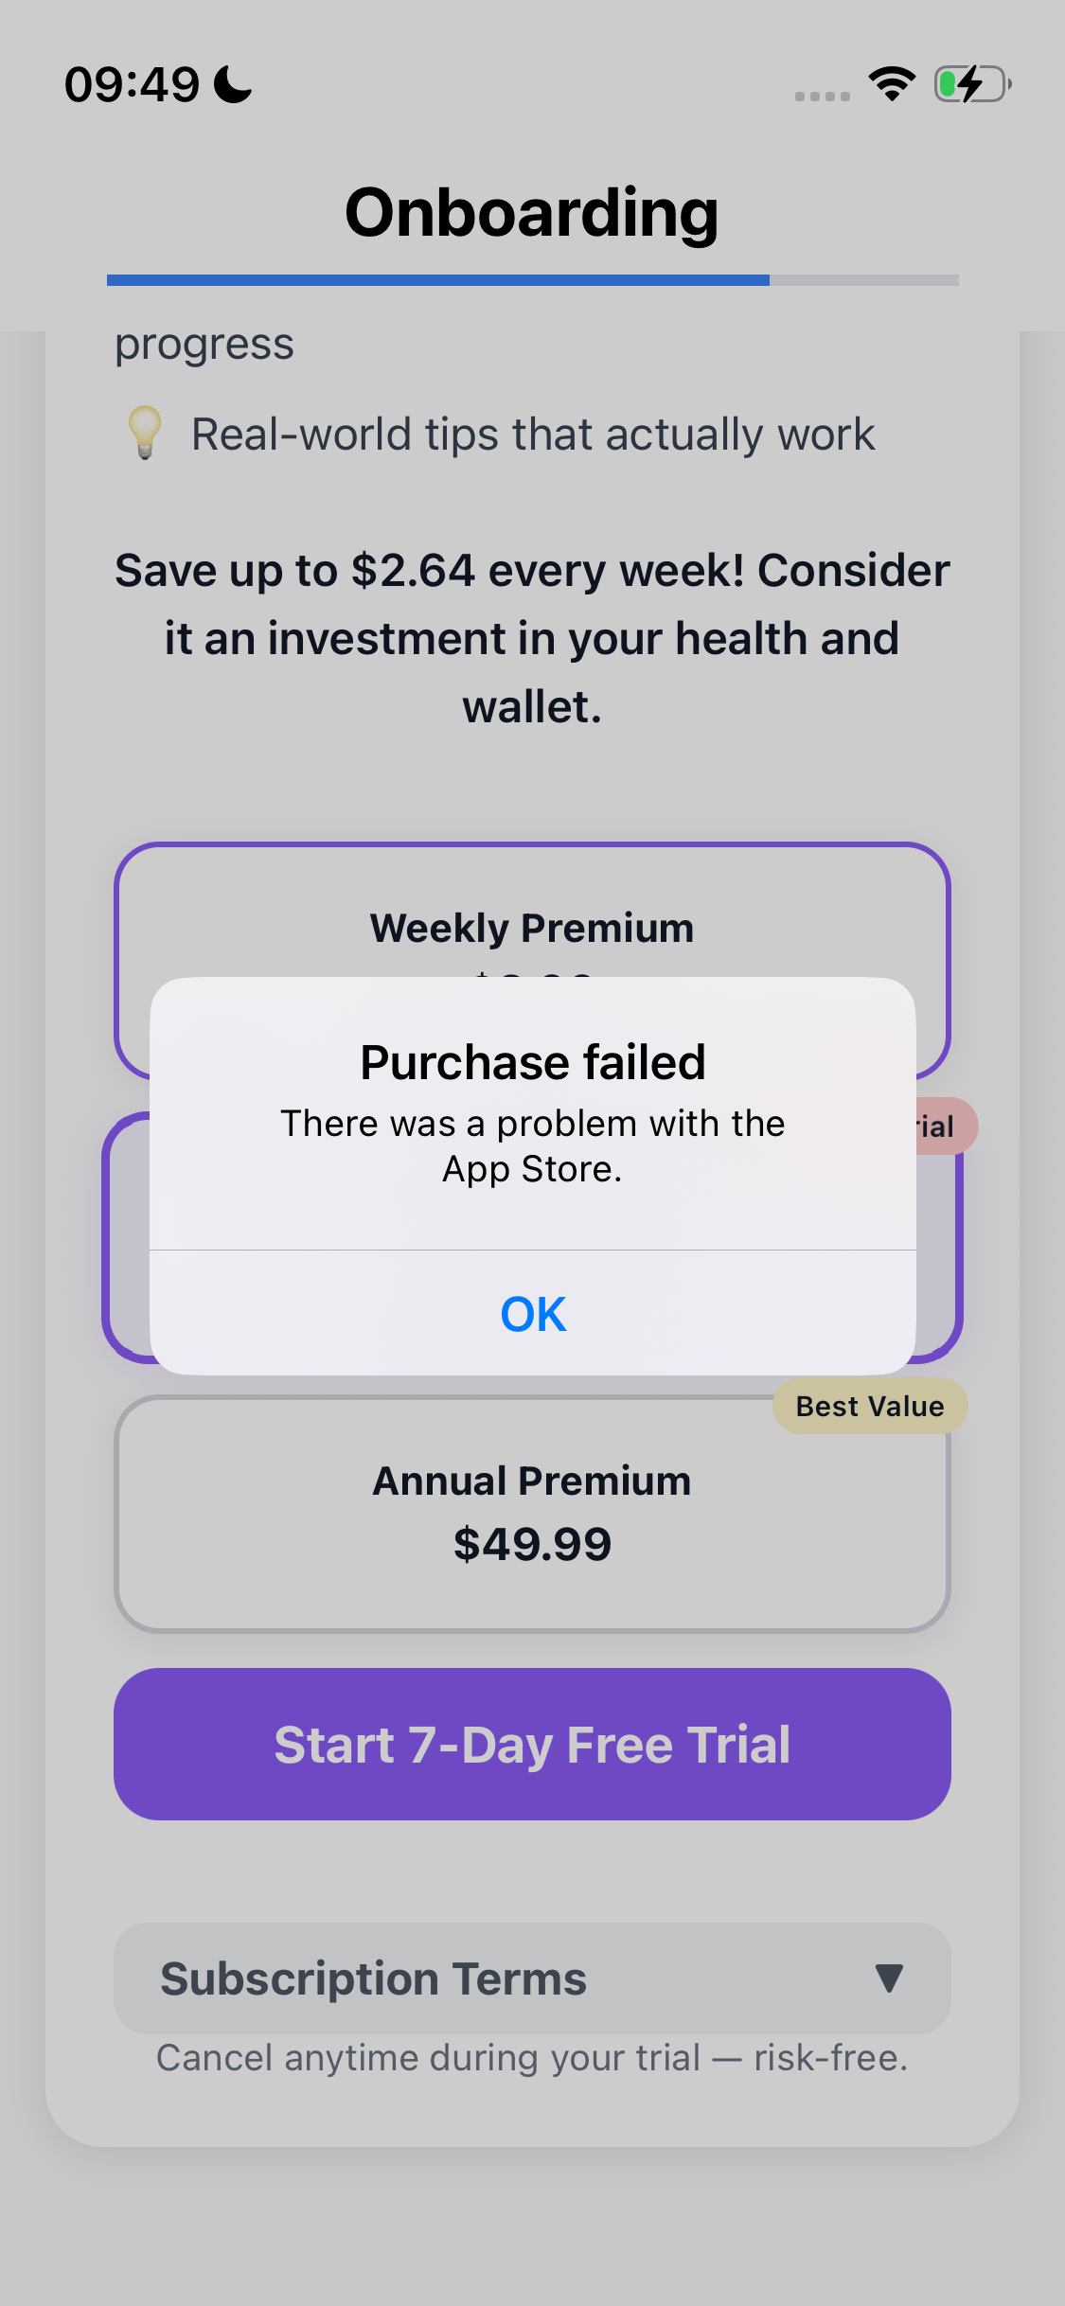Tap the Subscription Terms down arrow
The height and width of the screenshot is (2306, 1065).
coord(888,1978)
